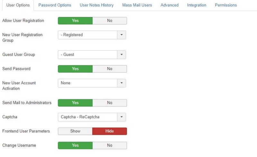The width and height of the screenshot is (257, 157).
Task: Open Guest User Group dropdown arrow
Action: pos(121,54)
